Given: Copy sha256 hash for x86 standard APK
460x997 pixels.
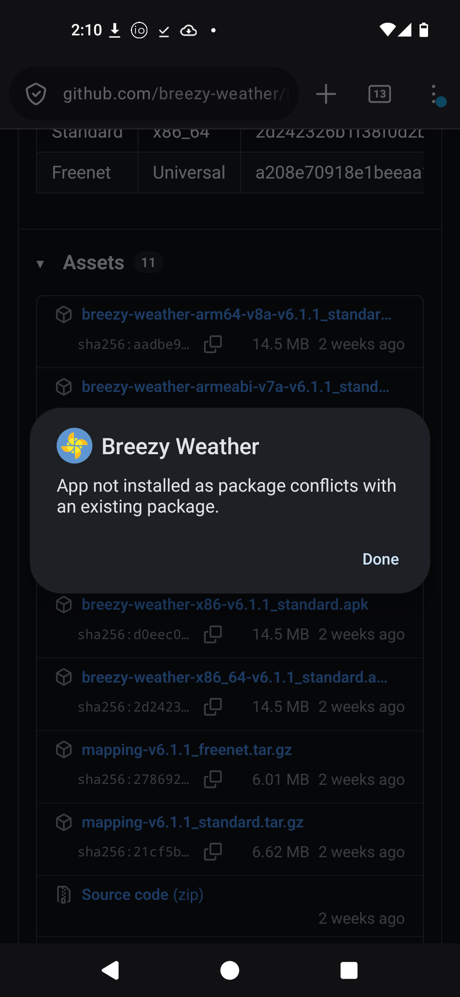Looking at the screenshot, I should [213, 634].
